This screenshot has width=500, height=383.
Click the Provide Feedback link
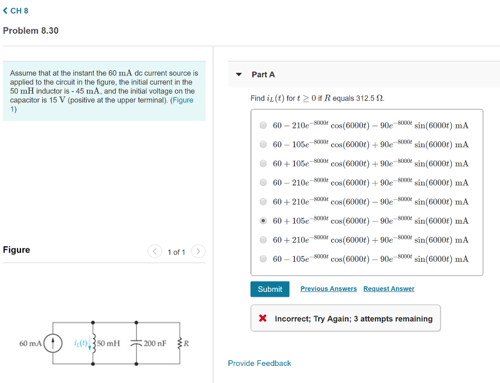click(x=259, y=363)
